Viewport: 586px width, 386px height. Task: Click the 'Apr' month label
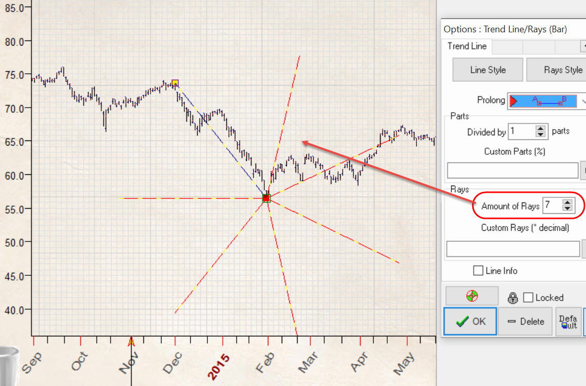pyautogui.click(x=360, y=362)
